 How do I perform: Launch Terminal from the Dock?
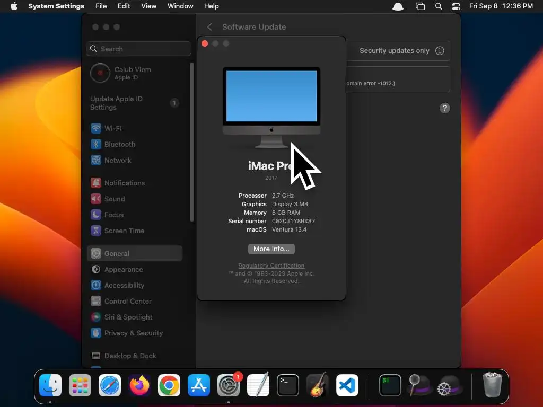pos(288,385)
